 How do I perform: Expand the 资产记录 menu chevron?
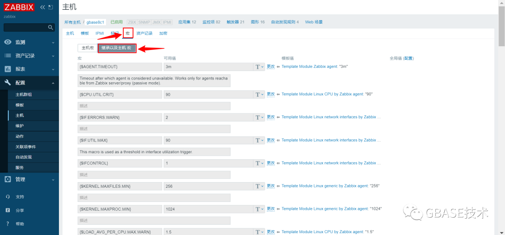(x=53, y=56)
